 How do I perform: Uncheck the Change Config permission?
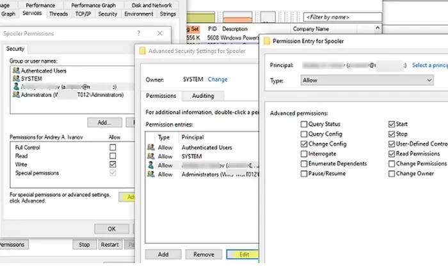point(305,144)
